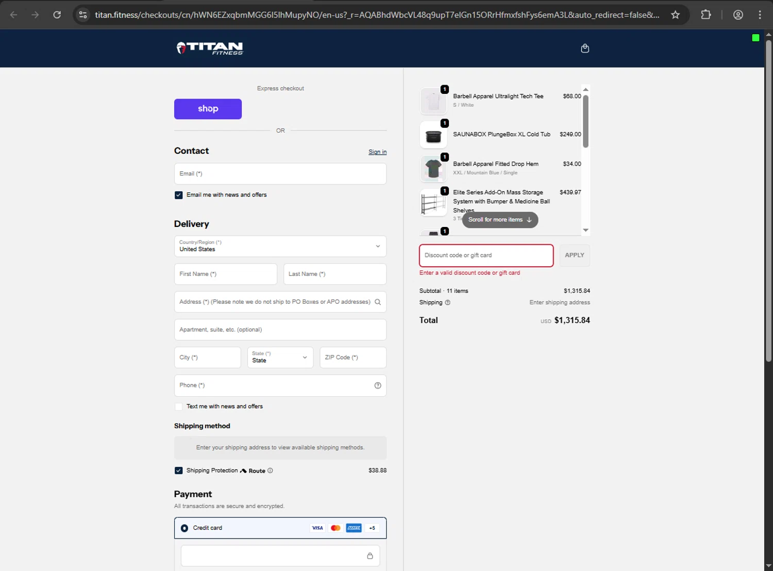Click the SAUNABOX PlungeBox XL Cold Tub thumbnail
The height and width of the screenshot is (571, 773).
pos(433,135)
